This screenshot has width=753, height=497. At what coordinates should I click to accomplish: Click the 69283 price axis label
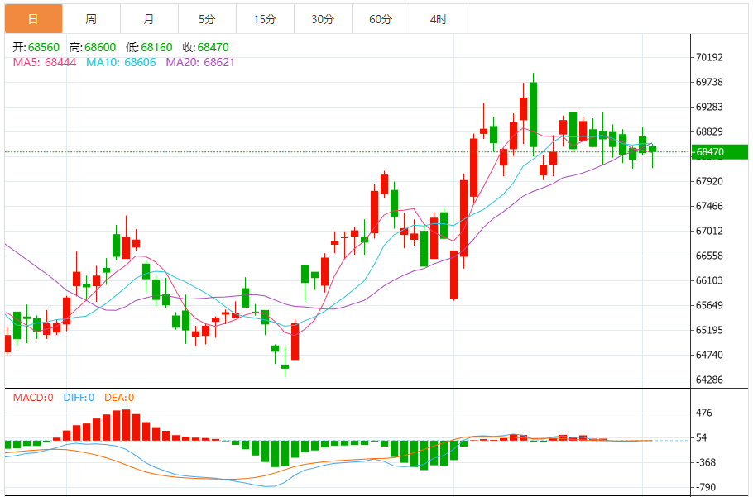709,107
